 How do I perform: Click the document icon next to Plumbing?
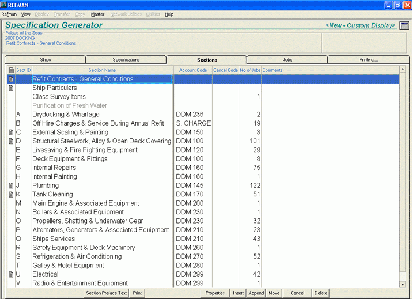pos(11,186)
